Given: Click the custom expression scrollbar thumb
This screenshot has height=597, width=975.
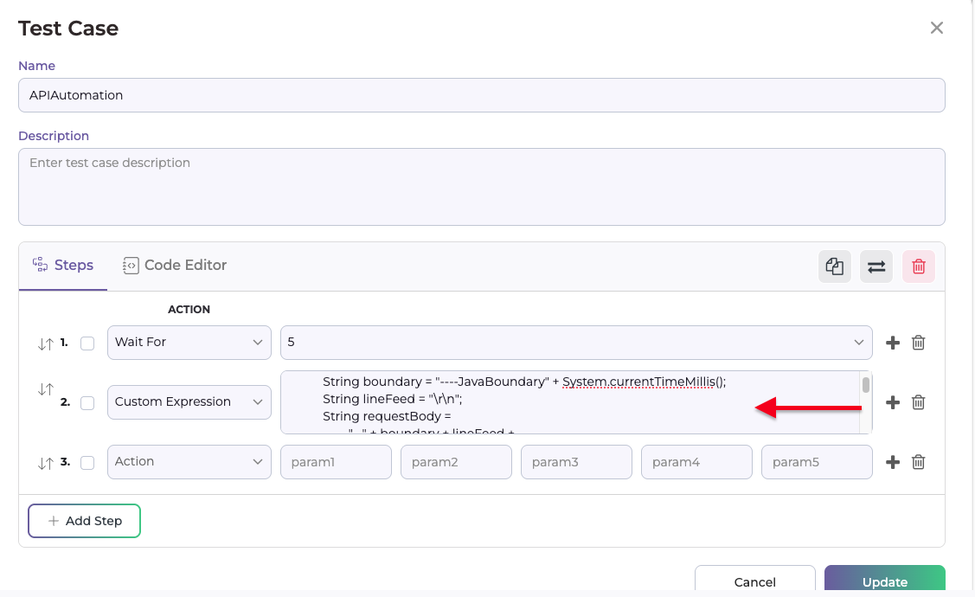Looking at the screenshot, I should [865, 385].
